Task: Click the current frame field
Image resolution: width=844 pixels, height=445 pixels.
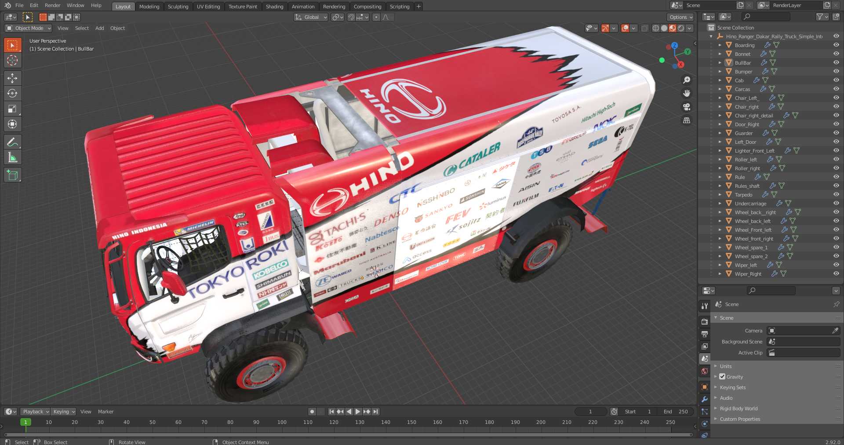Action: coord(590,412)
